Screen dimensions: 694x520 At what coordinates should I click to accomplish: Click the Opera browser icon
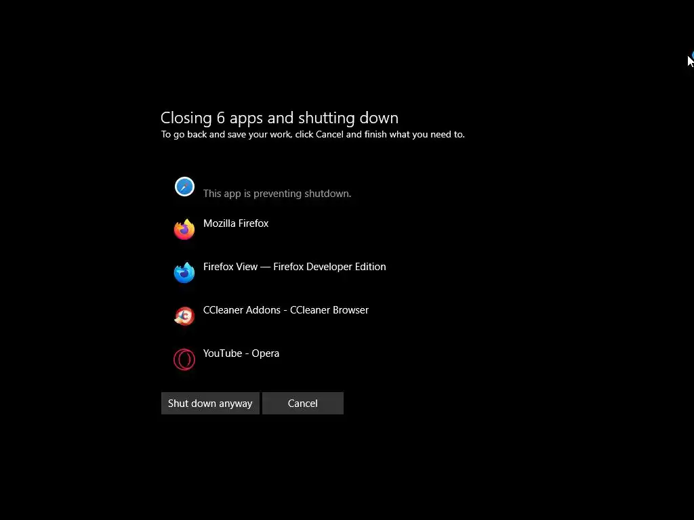pyautogui.click(x=184, y=359)
